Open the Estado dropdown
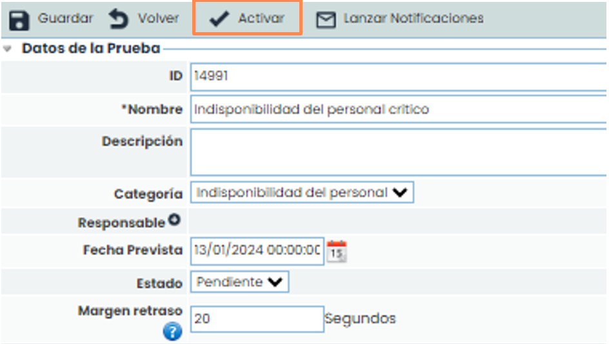This screenshot has height=344, width=609. pyautogui.click(x=239, y=282)
